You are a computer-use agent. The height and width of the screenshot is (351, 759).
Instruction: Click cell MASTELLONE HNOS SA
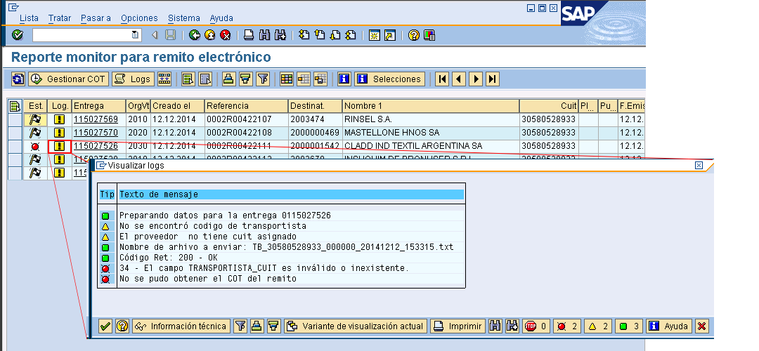(431, 133)
